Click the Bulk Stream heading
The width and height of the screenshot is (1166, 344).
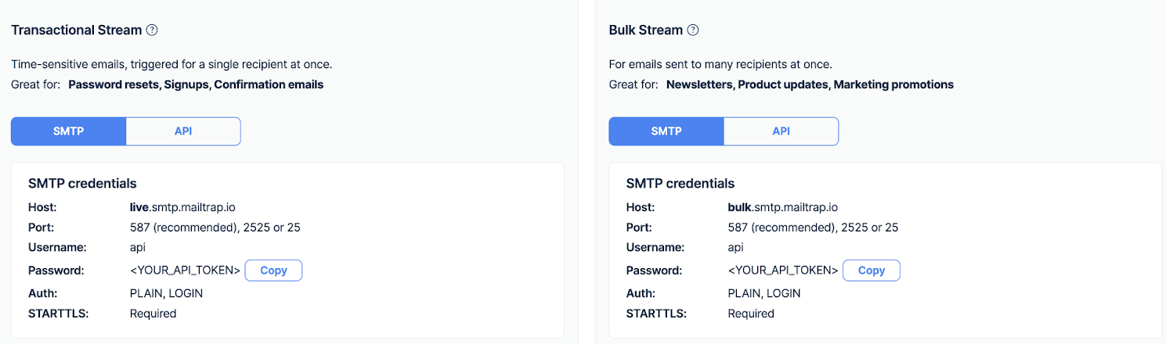click(646, 30)
